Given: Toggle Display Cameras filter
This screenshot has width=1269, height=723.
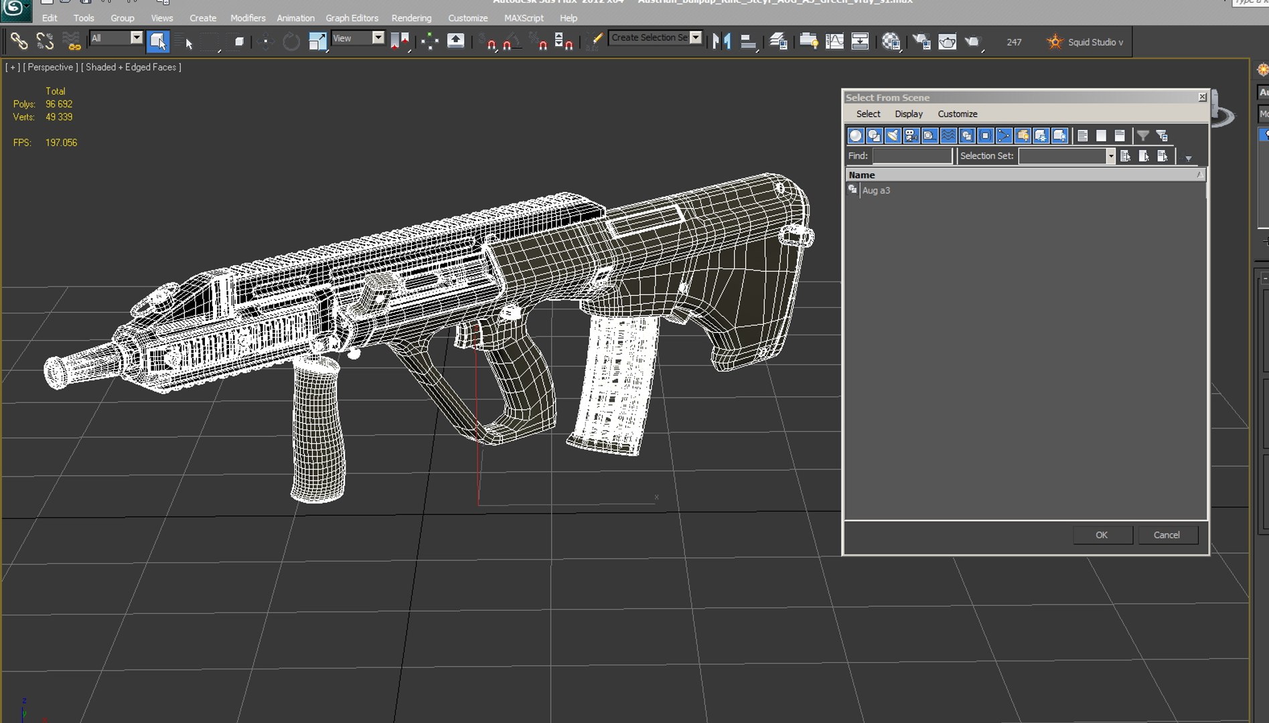Looking at the screenshot, I should pos(911,136).
